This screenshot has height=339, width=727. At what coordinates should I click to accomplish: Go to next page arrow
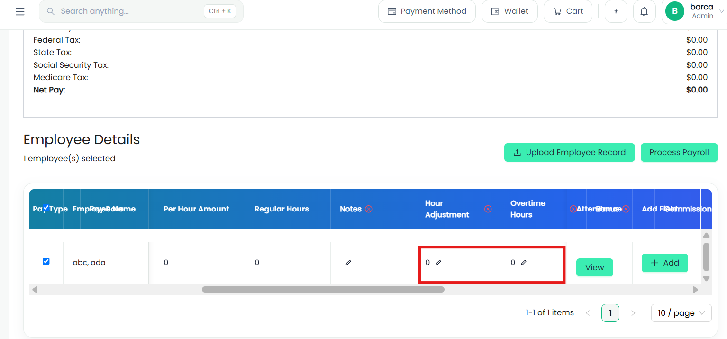point(633,313)
